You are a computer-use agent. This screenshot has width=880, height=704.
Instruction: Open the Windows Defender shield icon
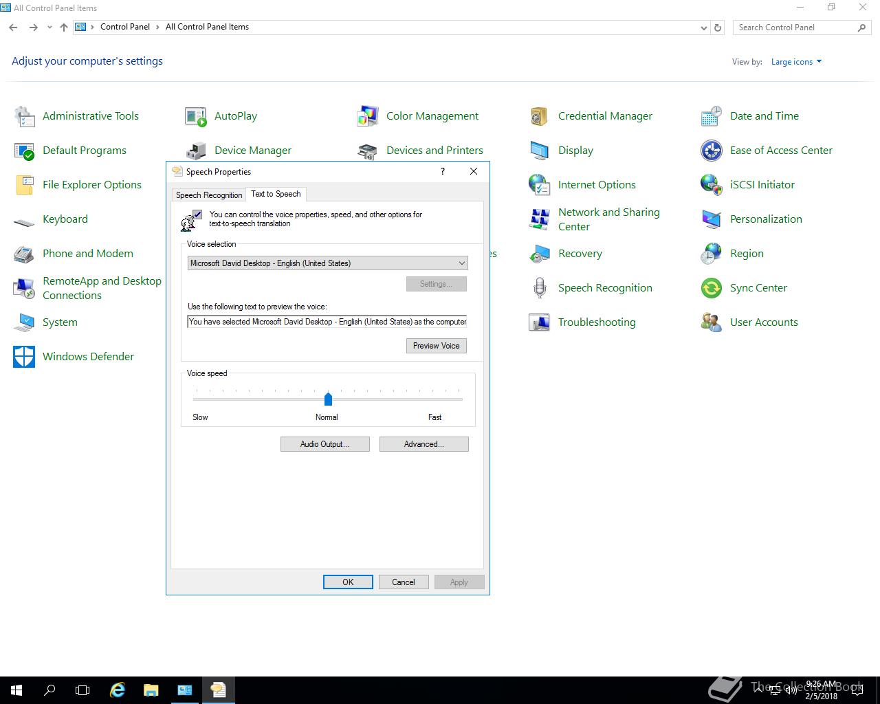[x=24, y=357]
